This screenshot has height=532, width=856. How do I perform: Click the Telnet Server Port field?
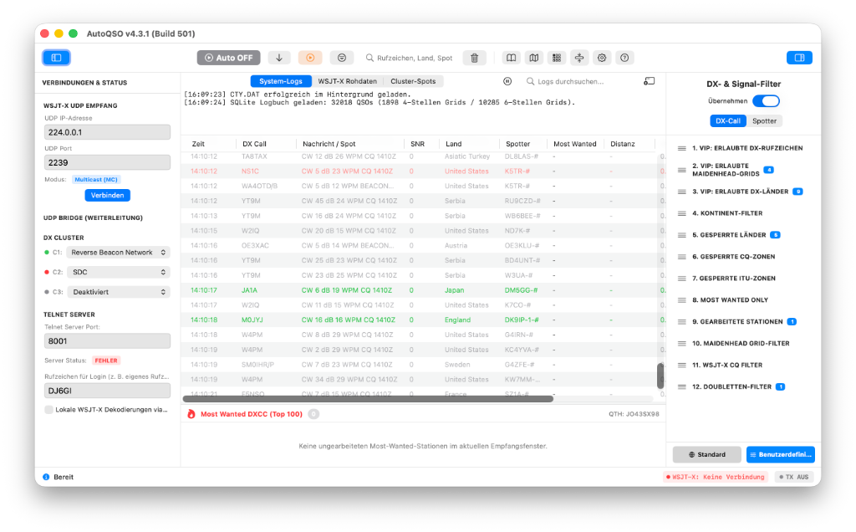tap(107, 340)
